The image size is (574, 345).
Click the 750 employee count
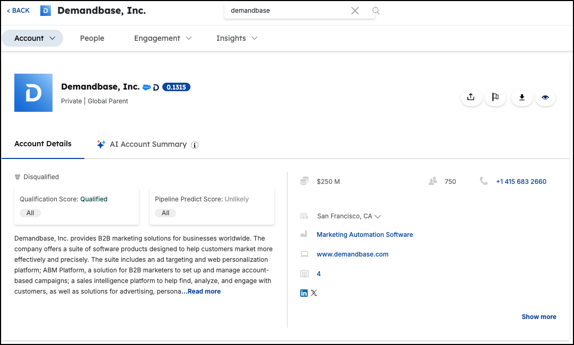(450, 181)
